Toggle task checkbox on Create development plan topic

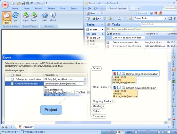pyautogui.click(x=119, y=87)
